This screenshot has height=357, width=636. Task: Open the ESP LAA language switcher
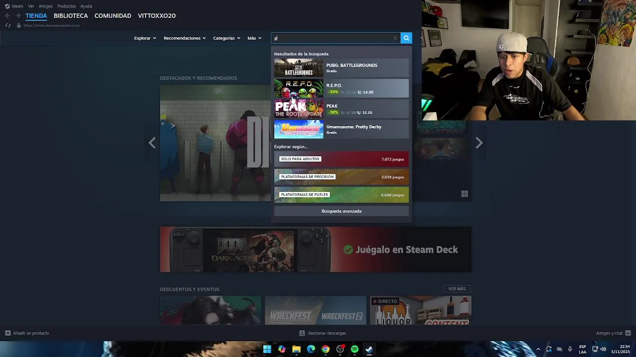582,349
